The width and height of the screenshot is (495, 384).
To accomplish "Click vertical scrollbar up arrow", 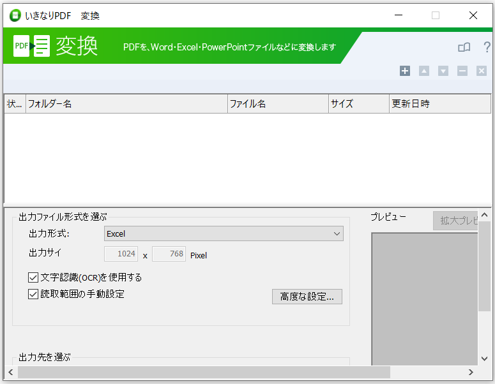I will [485, 215].
